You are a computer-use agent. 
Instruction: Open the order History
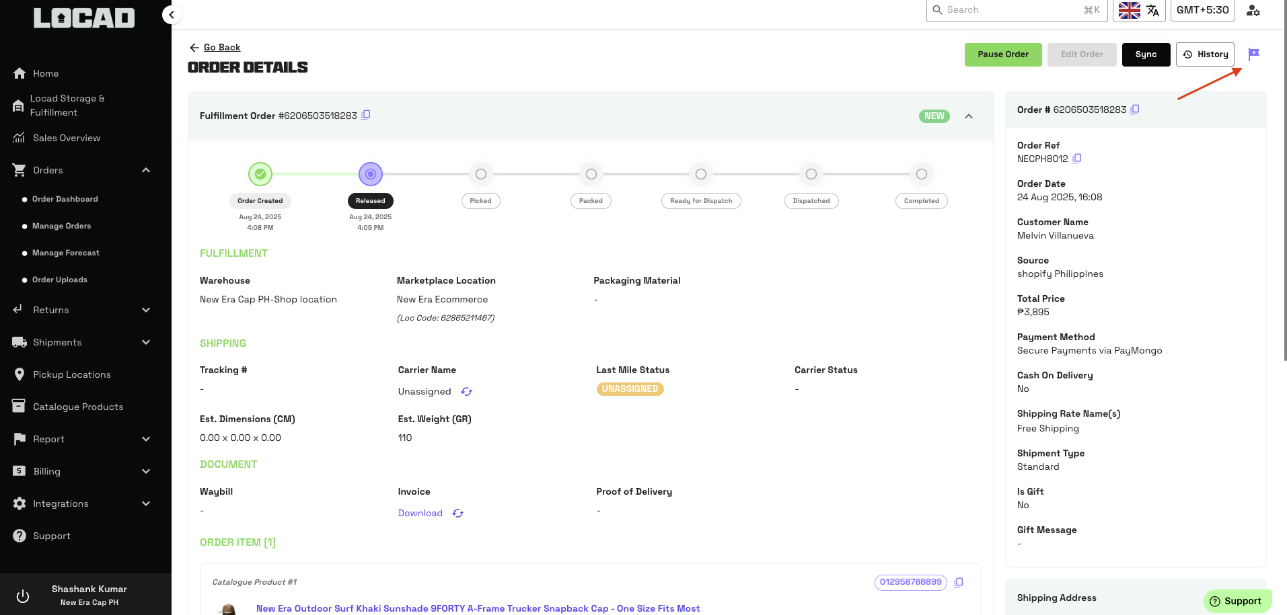coord(1205,54)
